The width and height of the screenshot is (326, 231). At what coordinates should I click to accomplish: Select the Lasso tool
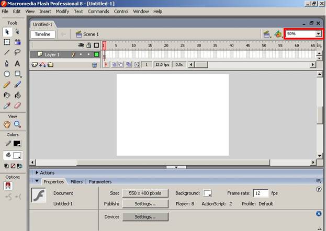[17, 52]
